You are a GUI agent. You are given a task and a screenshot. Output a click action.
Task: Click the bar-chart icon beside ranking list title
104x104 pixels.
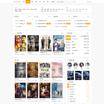coord(68,82)
